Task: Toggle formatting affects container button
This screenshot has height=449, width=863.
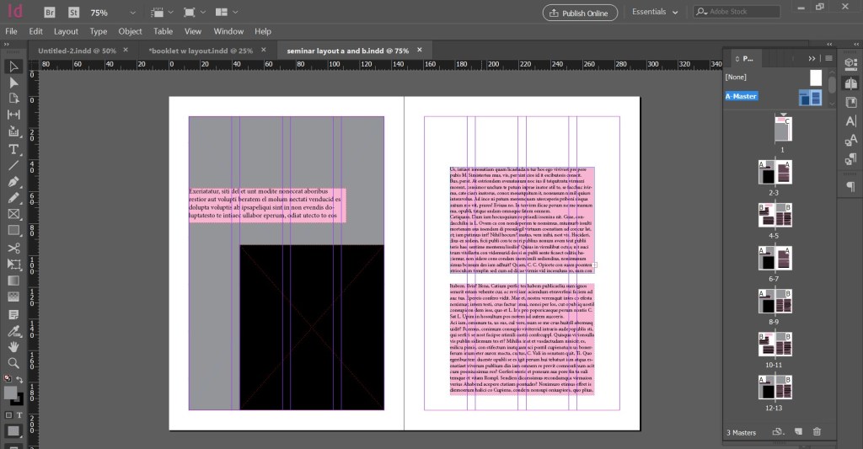Action: (x=8, y=415)
